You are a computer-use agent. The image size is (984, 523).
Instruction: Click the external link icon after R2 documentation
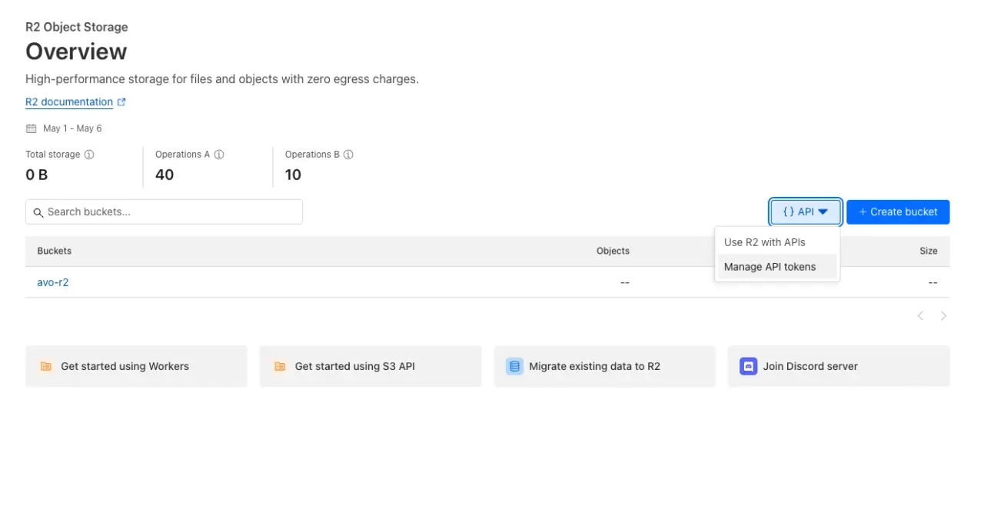[x=121, y=102]
